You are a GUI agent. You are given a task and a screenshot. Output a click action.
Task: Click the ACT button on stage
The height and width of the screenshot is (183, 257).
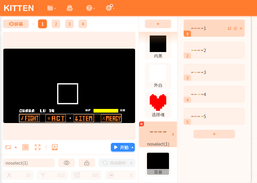point(56,118)
